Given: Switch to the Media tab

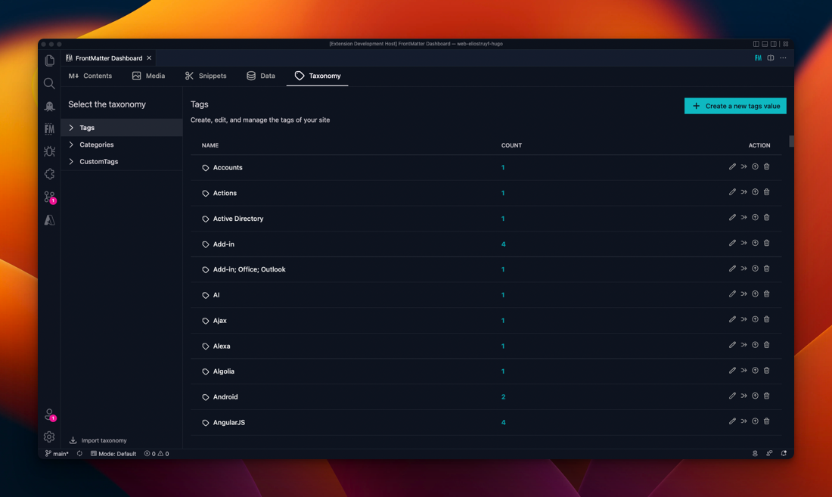Looking at the screenshot, I should pos(148,76).
